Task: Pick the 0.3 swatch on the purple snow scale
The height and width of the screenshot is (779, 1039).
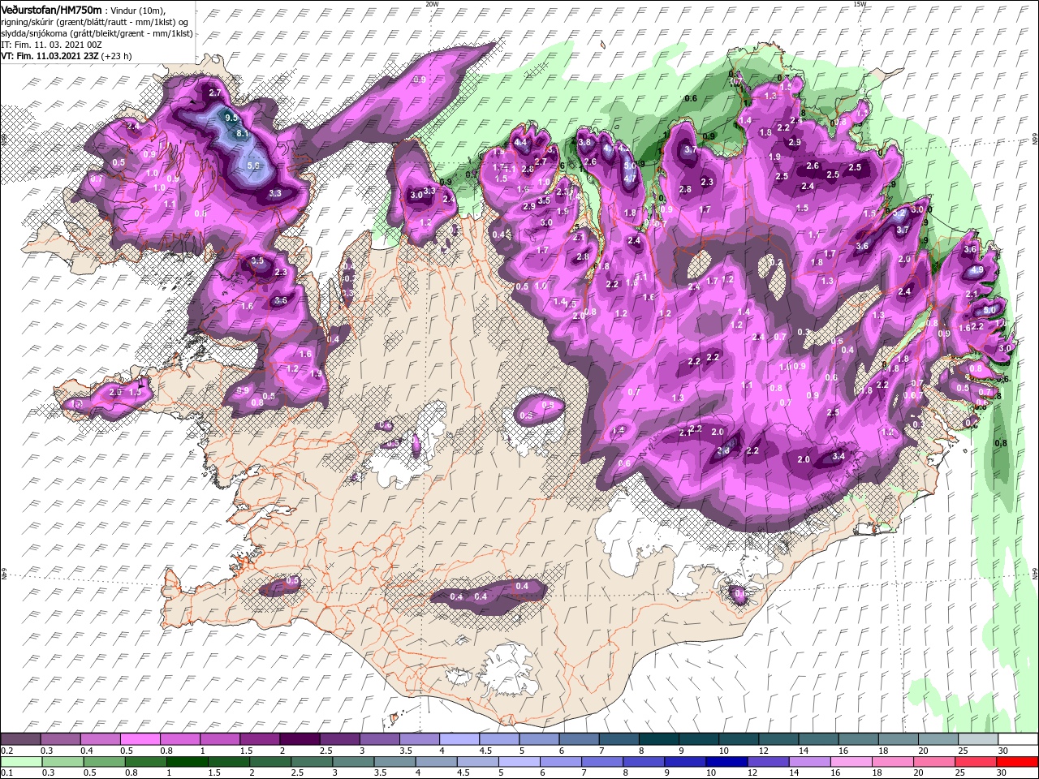Action: click(60, 738)
